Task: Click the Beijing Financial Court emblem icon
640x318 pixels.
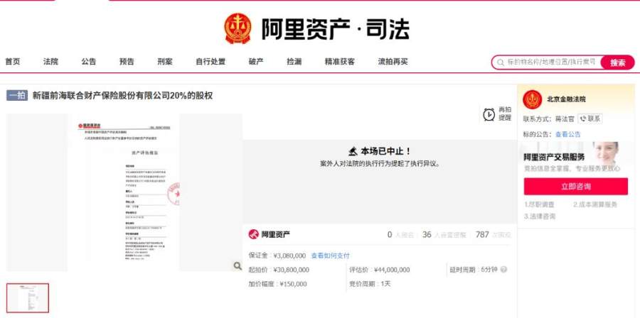Action: (x=532, y=99)
